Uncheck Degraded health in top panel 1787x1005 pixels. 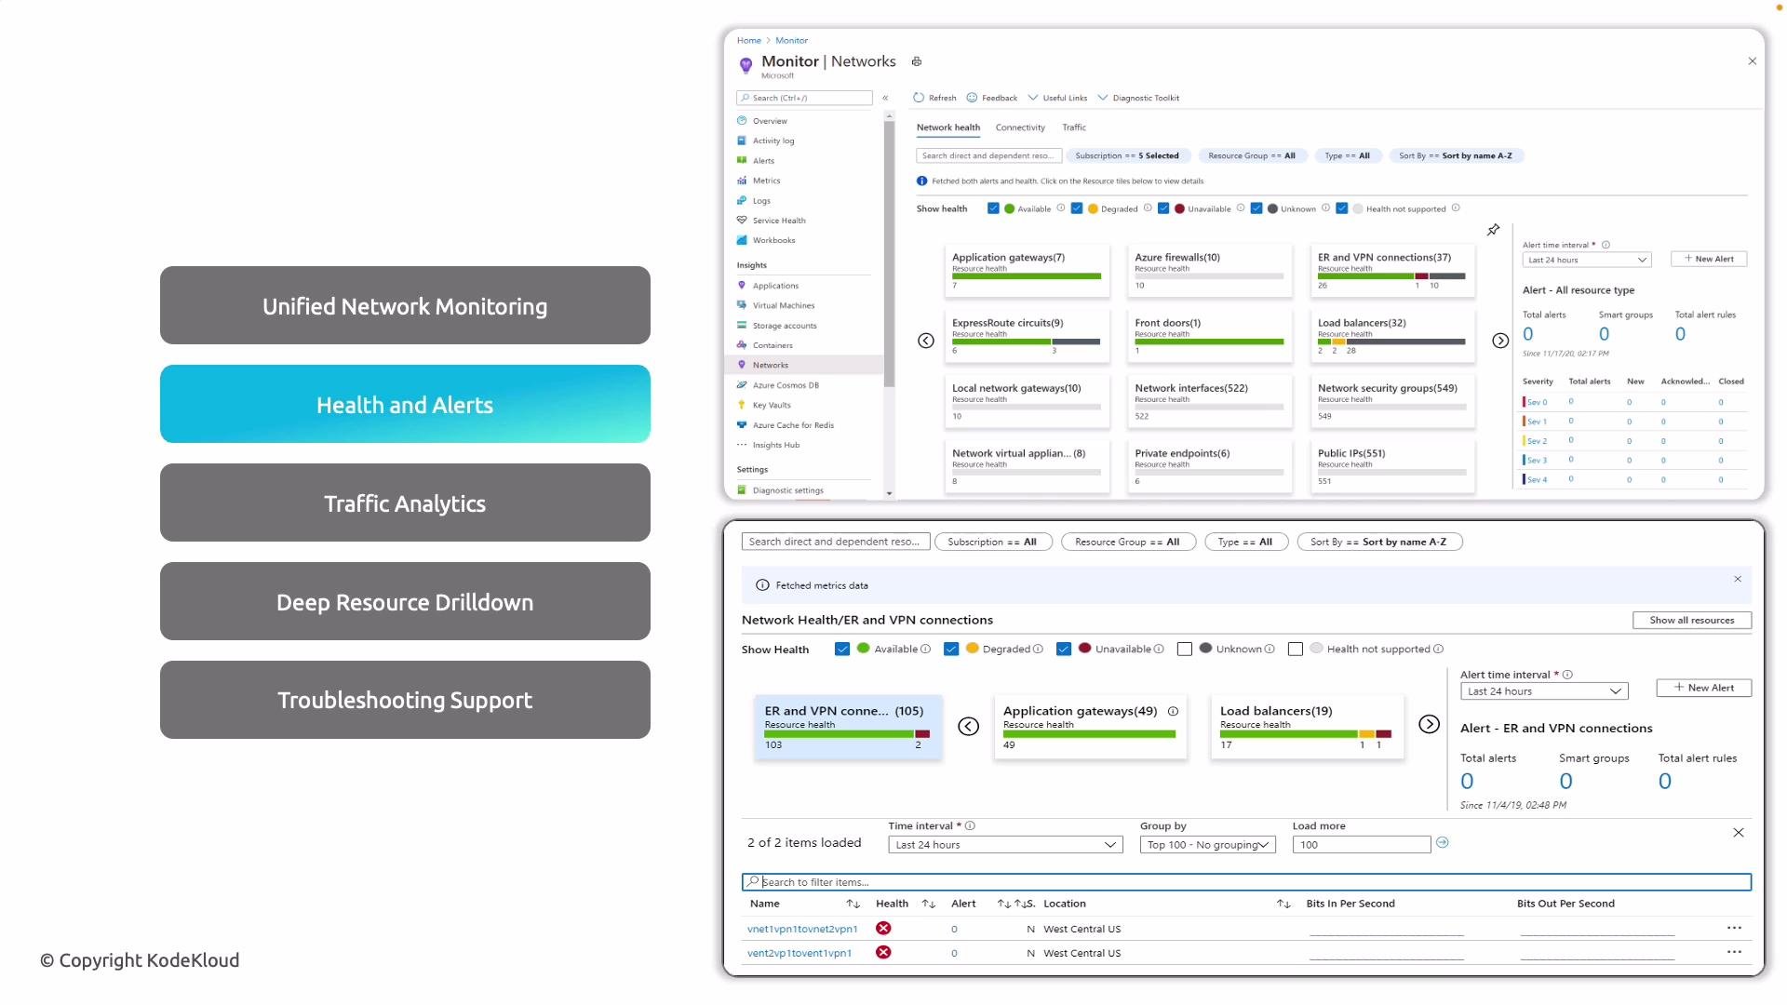[1077, 208]
